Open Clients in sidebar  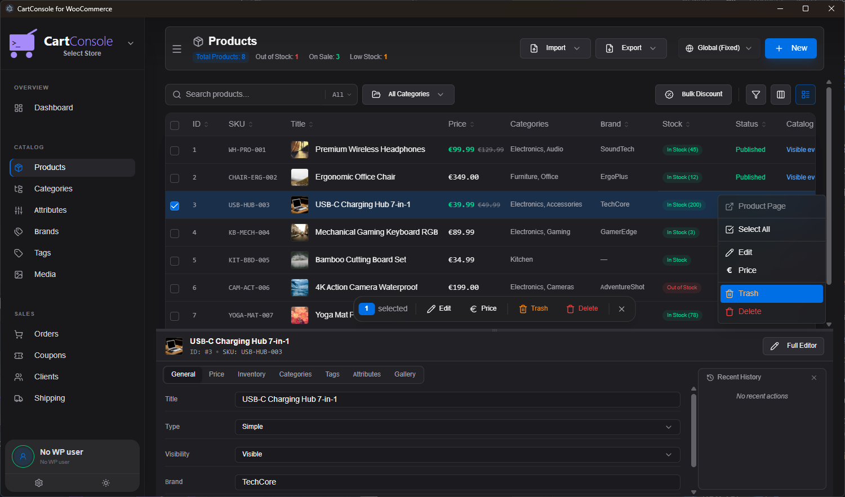click(x=72, y=377)
